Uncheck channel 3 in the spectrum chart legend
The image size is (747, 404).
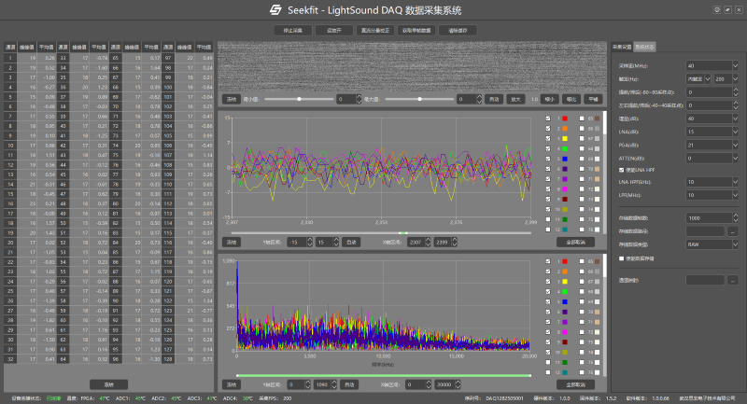pos(548,282)
